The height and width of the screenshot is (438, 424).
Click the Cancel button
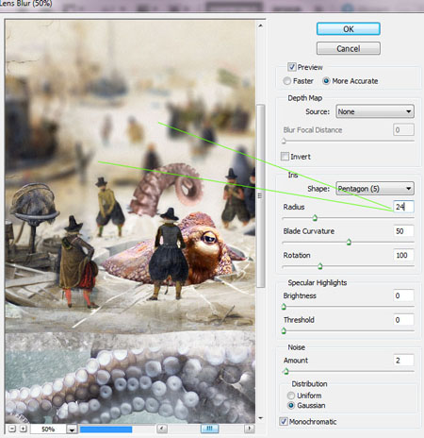(349, 48)
